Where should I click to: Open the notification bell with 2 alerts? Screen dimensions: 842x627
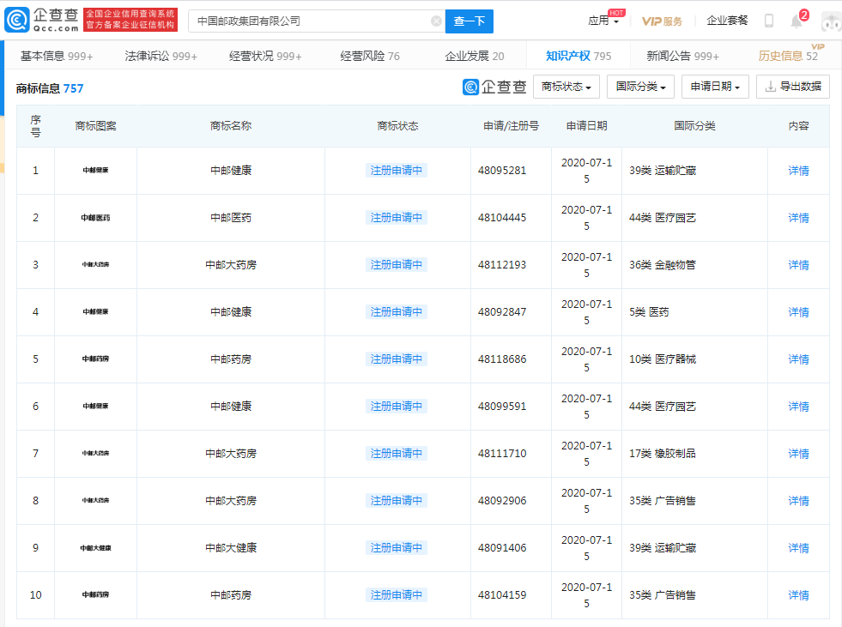pyautogui.click(x=798, y=20)
